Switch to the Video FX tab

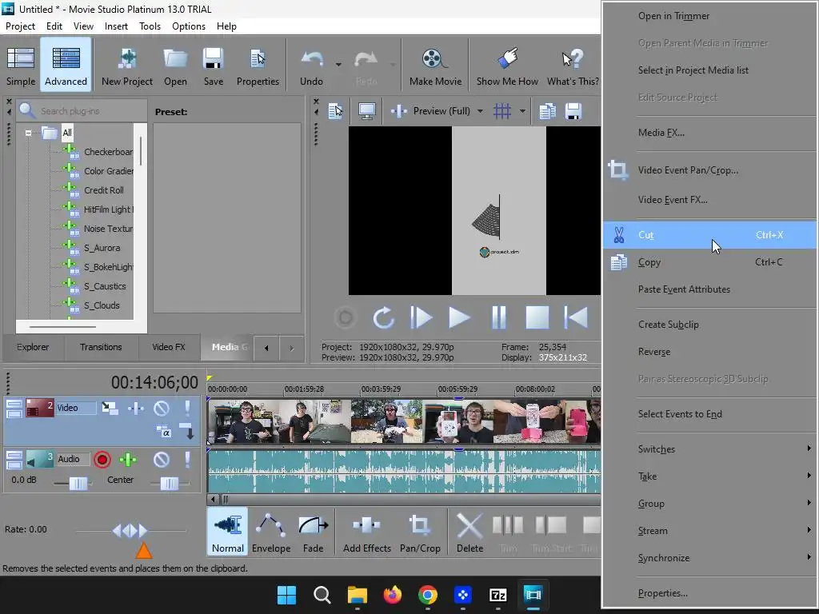[168, 347]
